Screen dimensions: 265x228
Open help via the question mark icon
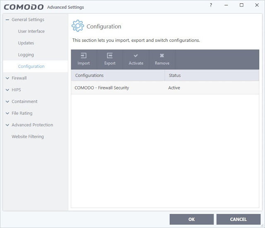[211, 5]
